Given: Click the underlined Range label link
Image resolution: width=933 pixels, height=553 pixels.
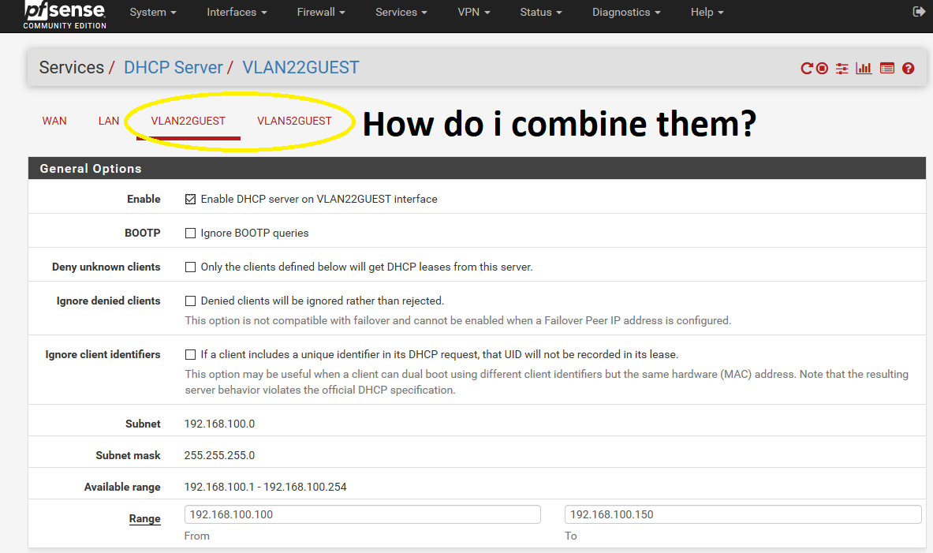Looking at the screenshot, I should [x=144, y=519].
